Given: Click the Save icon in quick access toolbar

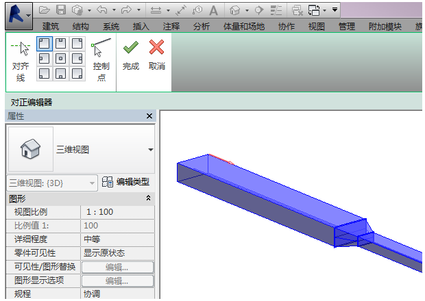Looking at the screenshot, I should [x=60, y=10].
